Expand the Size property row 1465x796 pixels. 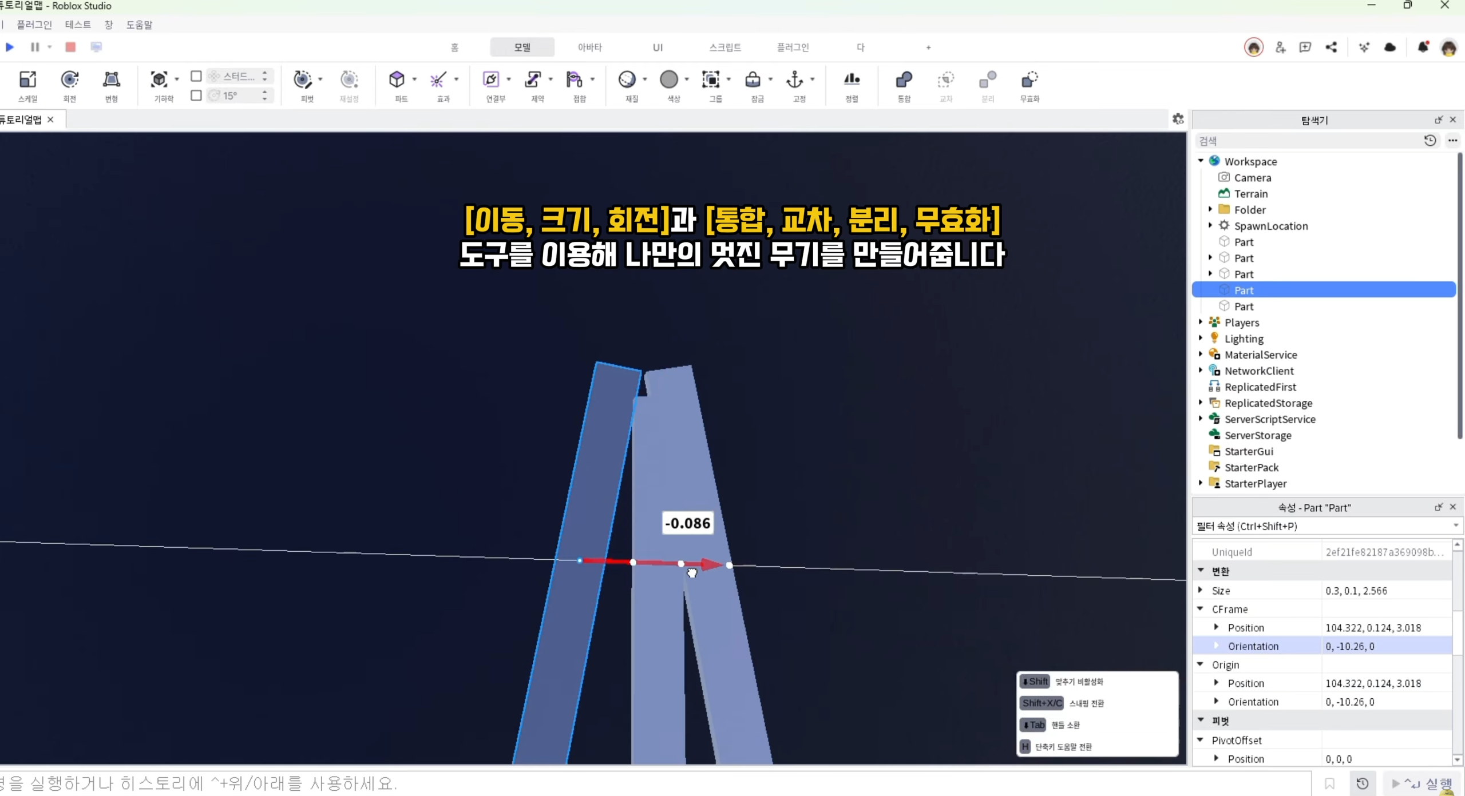coord(1201,590)
